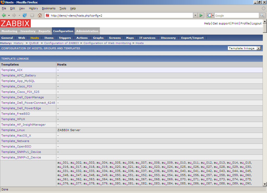Open the Help menu in the menu bar
267x193 pixels.
(x=73, y=8)
